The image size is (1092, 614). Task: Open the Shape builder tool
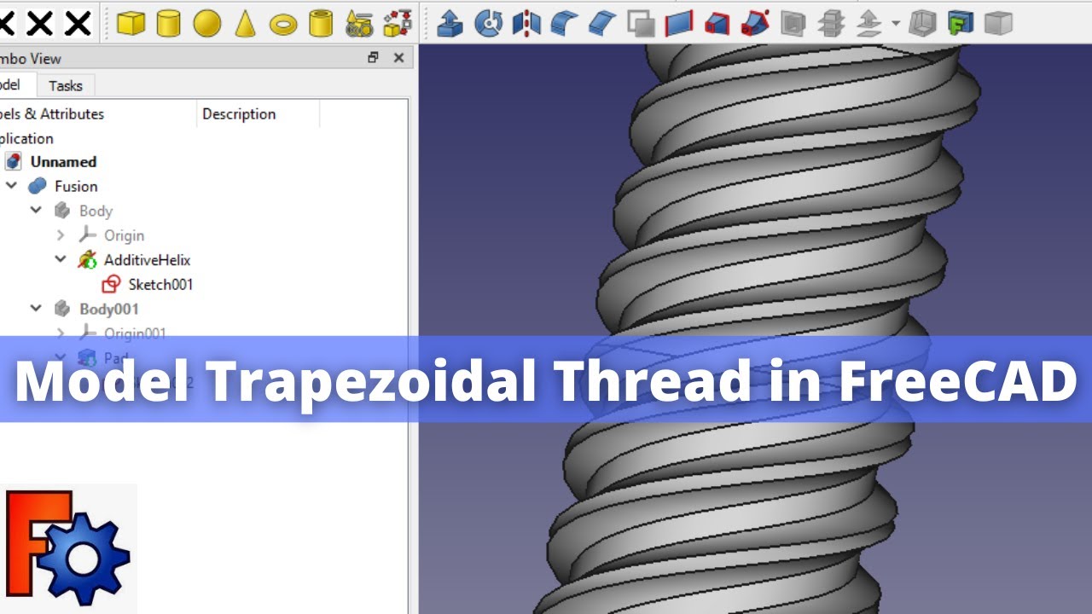398,23
